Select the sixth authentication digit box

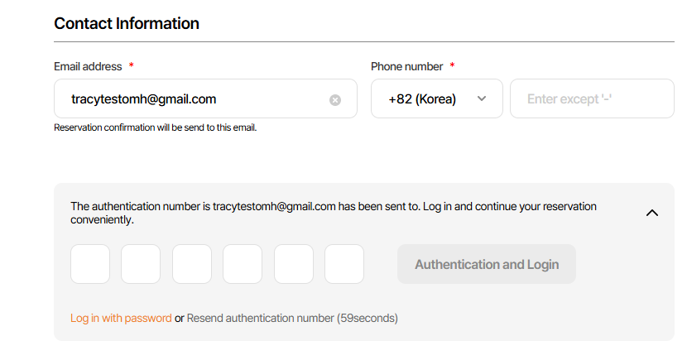tap(344, 264)
